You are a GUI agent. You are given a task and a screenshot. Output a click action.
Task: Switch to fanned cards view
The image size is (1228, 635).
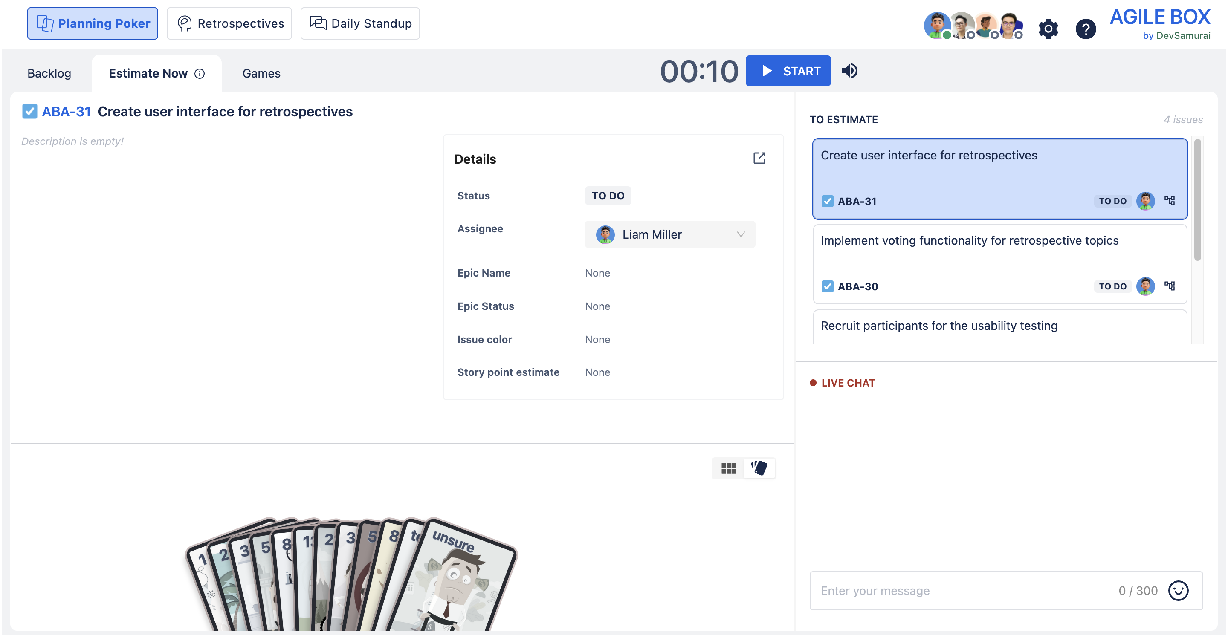(x=759, y=468)
